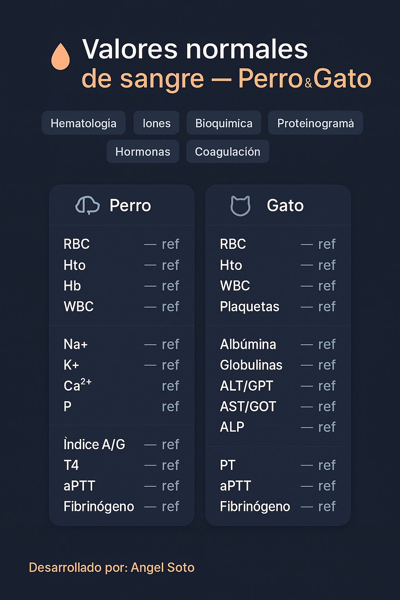Switch to the Iones category chip

156,123
